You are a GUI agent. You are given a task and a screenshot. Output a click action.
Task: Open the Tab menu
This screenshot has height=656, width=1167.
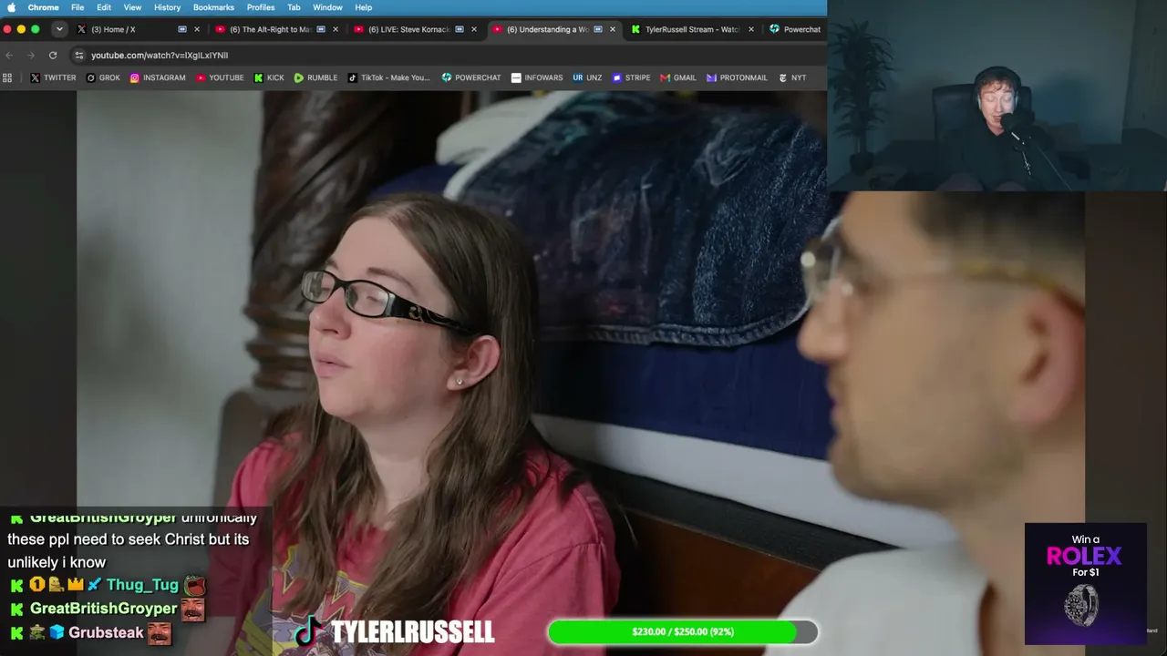[x=294, y=7]
